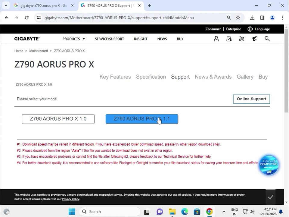Click the Z790 AORUS PRO X 1.0 label
The image size is (289, 217).
[x=34, y=84]
